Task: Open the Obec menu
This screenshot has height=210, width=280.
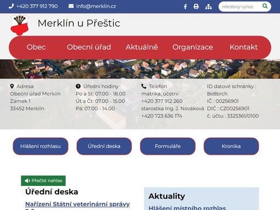Action: pyautogui.click(x=36, y=47)
